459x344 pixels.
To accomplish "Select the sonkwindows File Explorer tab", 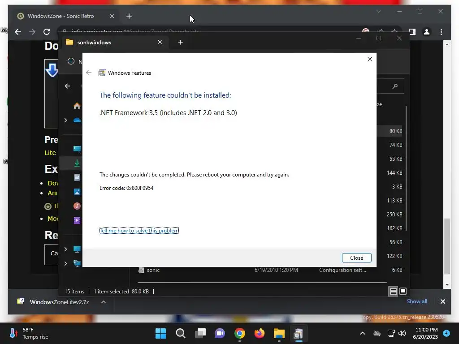I will point(114,43).
